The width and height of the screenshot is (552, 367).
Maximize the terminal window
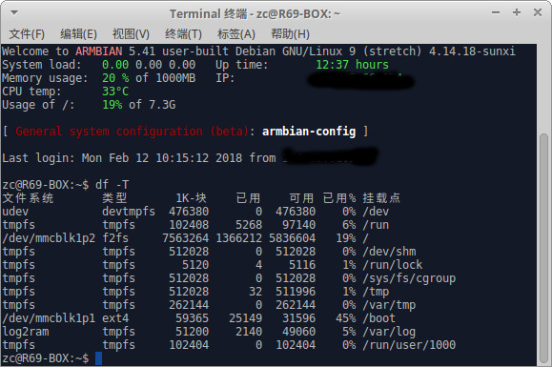517,12
